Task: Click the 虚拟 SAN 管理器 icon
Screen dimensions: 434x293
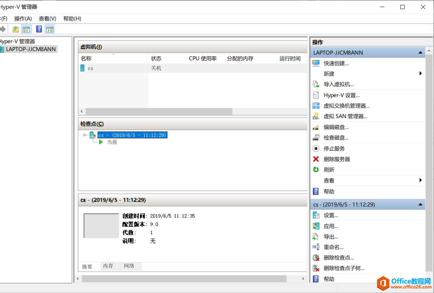Action: click(x=316, y=116)
